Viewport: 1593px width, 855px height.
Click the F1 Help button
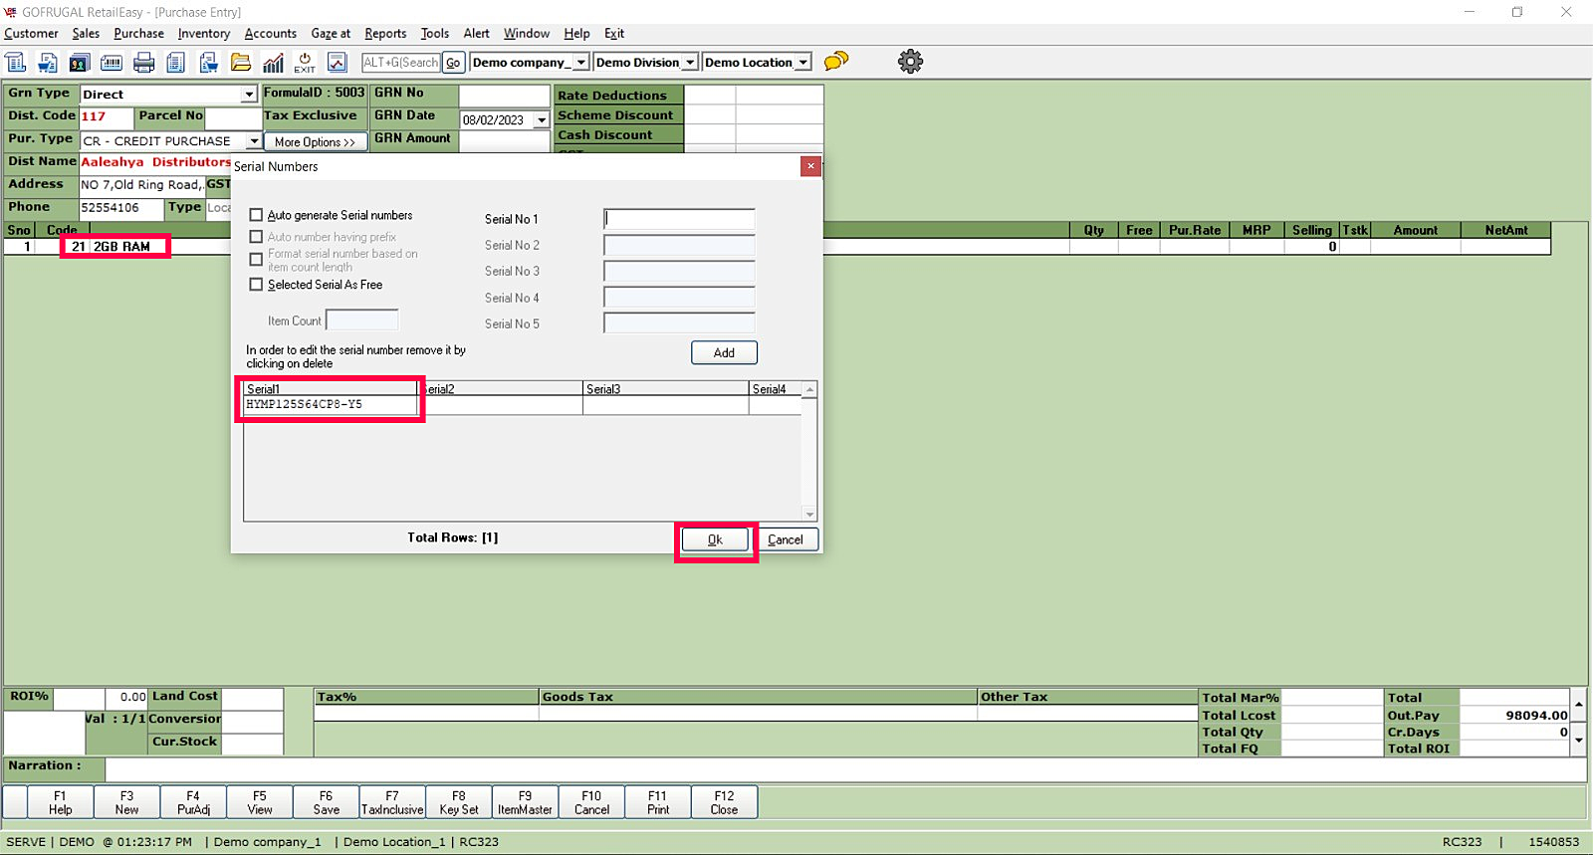click(x=60, y=802)
